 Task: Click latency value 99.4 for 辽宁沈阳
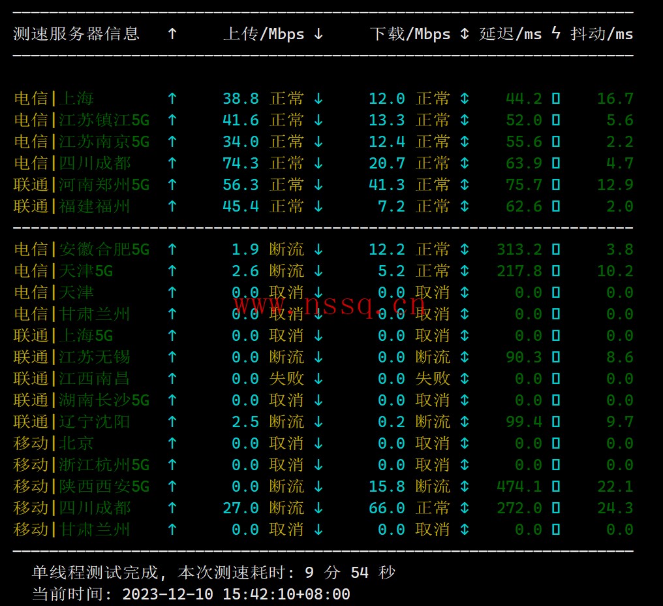(524, 423)
